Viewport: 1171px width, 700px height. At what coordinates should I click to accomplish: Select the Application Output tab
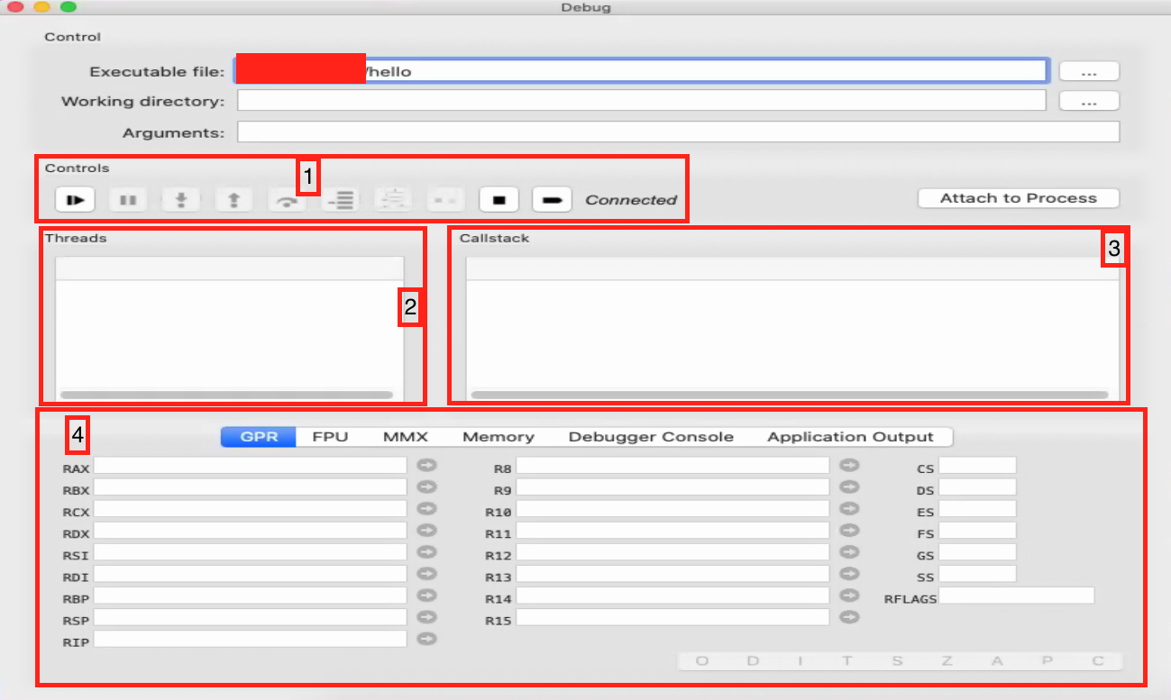850,437
